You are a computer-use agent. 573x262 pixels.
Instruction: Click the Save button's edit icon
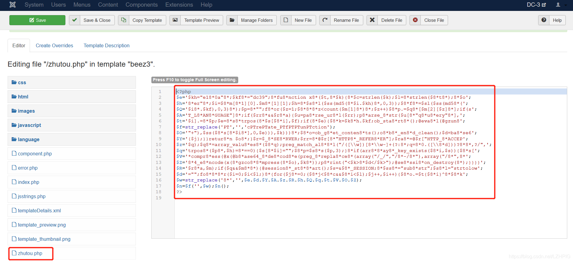(x=31, y=20)
